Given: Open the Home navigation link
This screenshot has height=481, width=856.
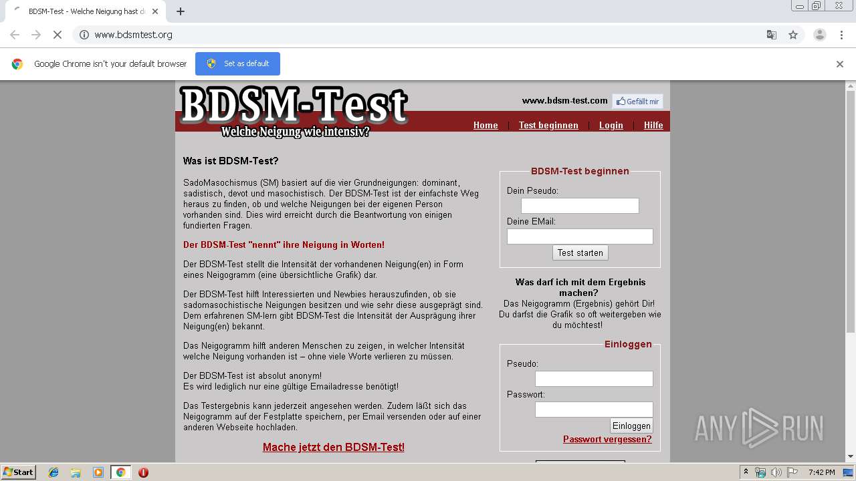Looking at the screenshot, I should (x=486, y=125).
